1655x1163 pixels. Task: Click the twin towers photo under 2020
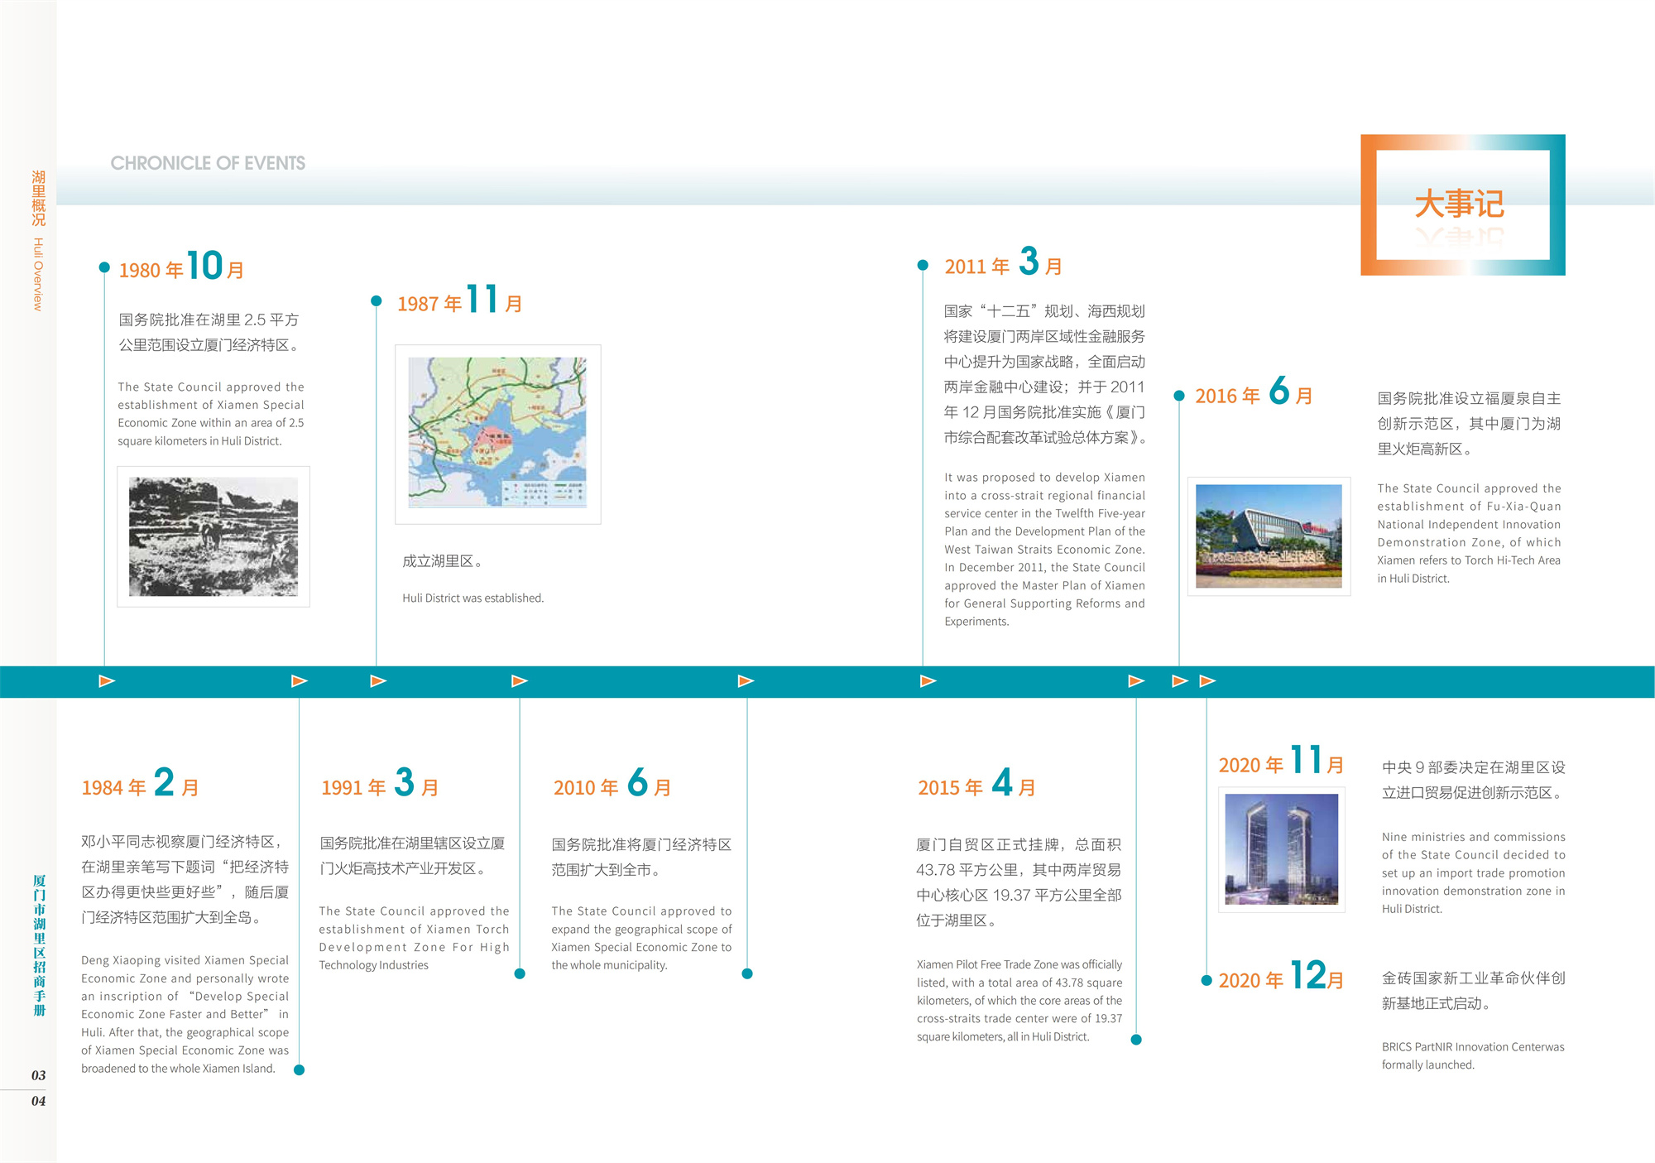tap(1281, 849)
